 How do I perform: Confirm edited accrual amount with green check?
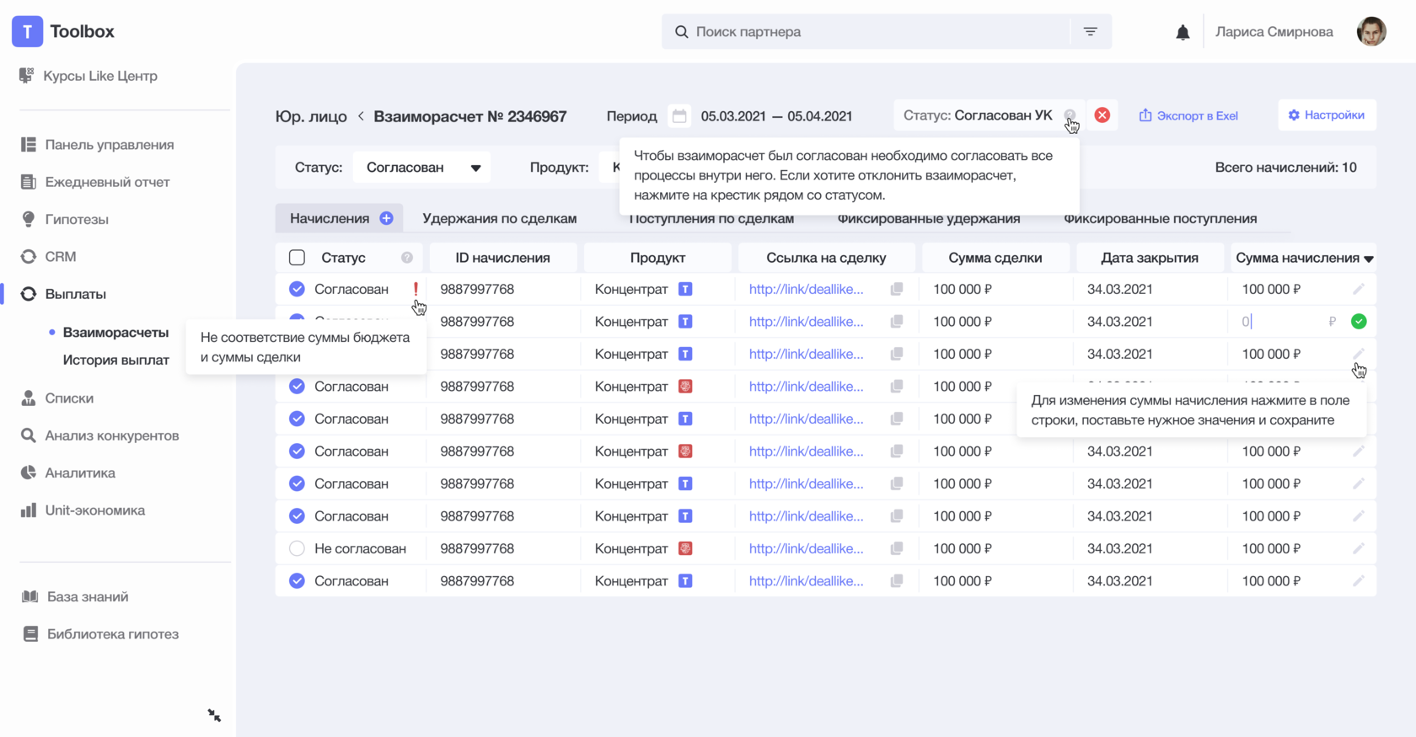(1358, 322)
